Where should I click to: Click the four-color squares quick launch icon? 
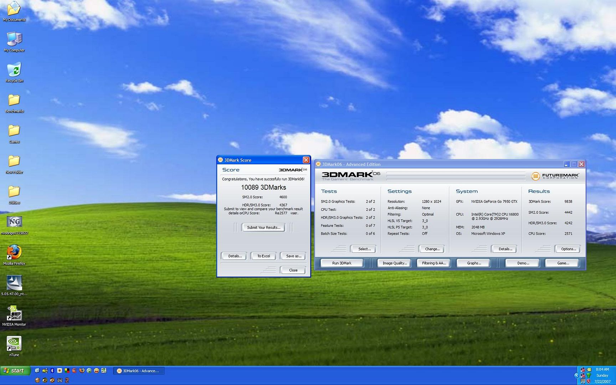(x=67, y=370)
